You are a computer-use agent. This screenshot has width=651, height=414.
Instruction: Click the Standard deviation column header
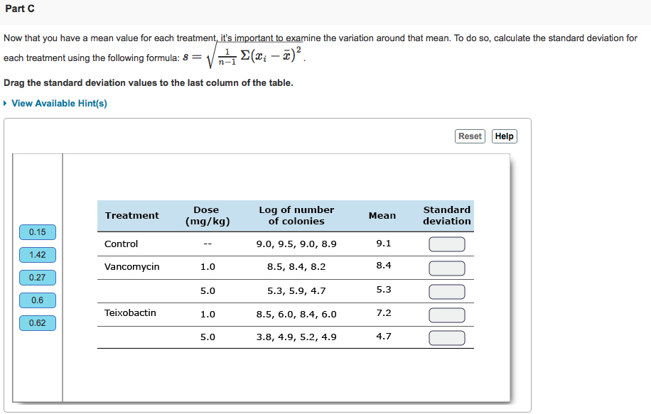(447, 216)
